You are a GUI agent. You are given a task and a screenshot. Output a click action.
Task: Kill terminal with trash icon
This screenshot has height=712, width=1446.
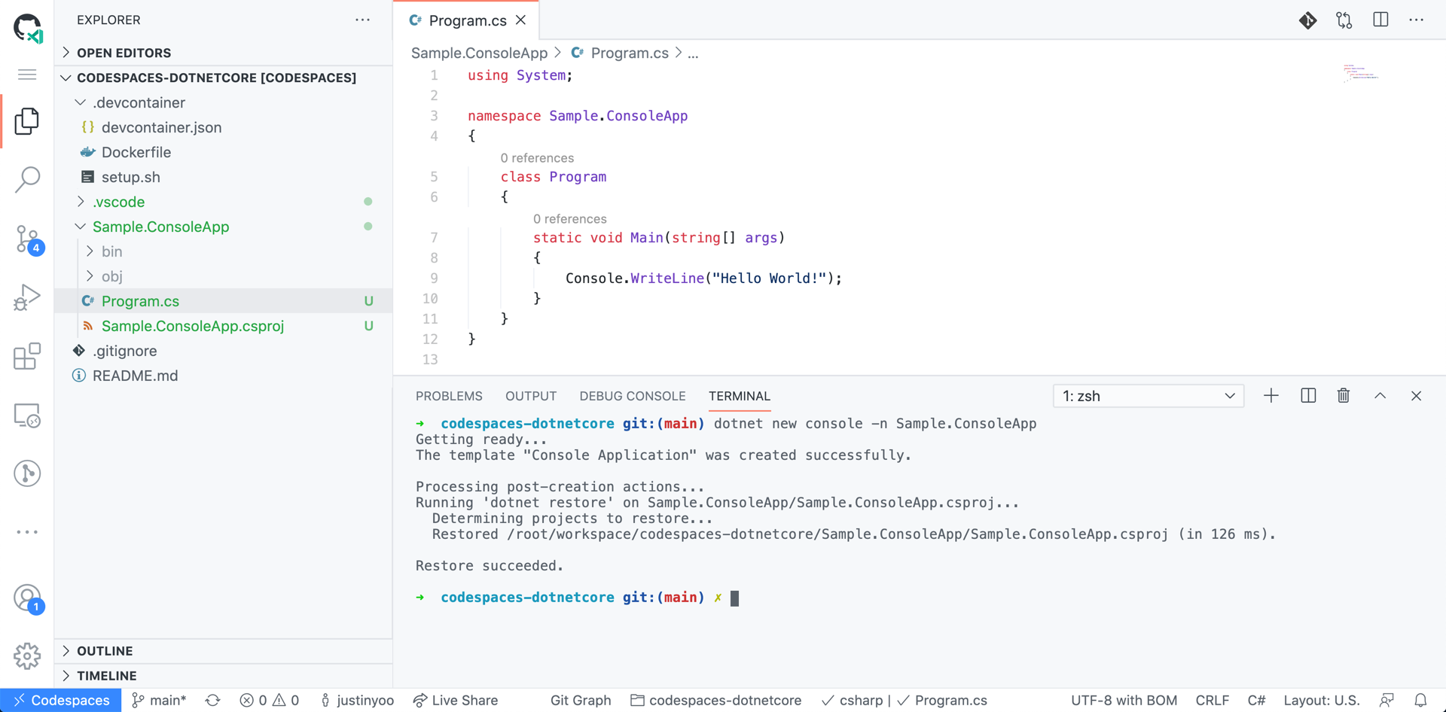coord(1344,396)
